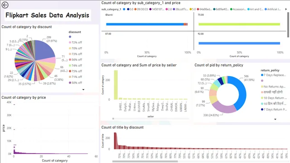Select 74% off legend entry

[76, 65]
